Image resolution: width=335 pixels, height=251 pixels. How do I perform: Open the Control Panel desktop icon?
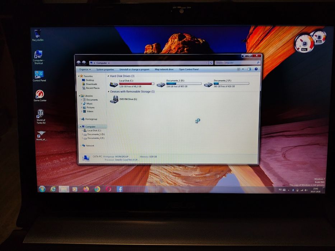39,76
